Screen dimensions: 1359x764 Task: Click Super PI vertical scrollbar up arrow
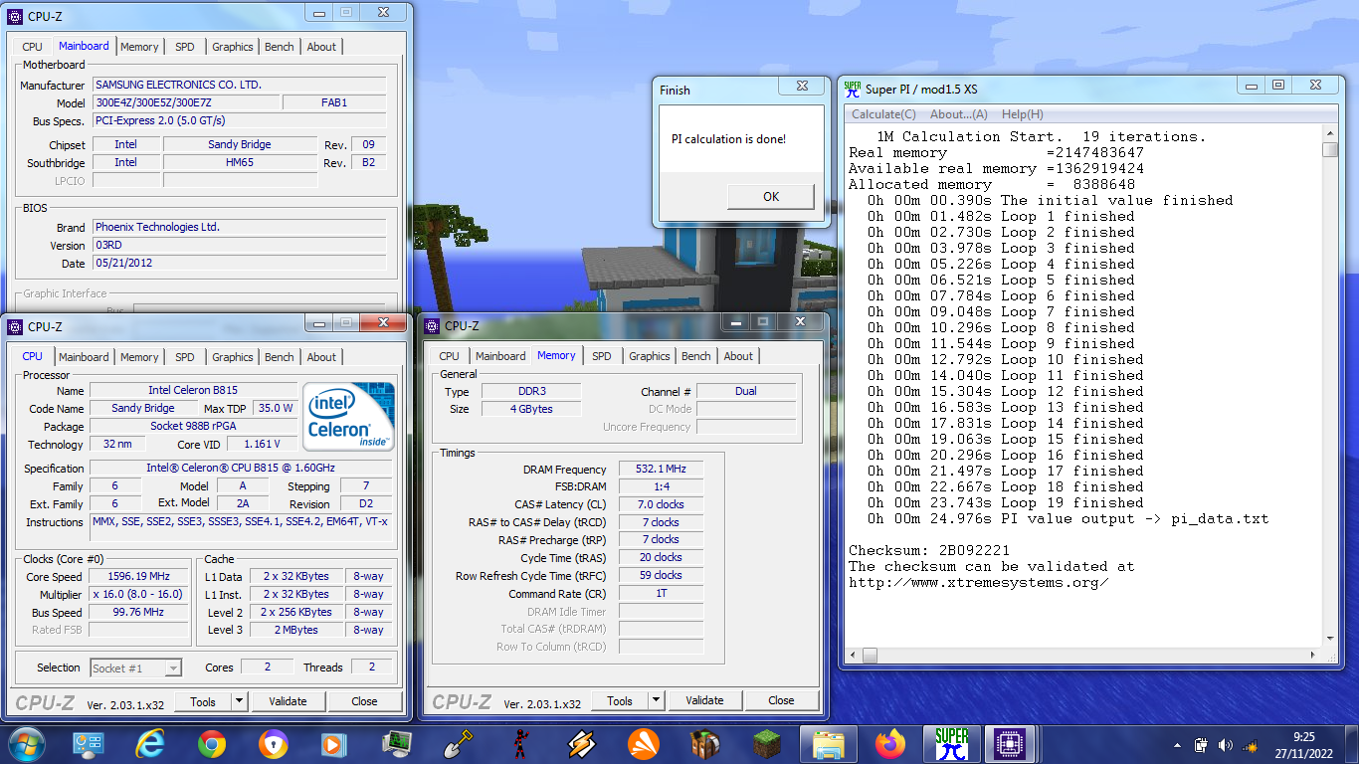(1330, 133)
